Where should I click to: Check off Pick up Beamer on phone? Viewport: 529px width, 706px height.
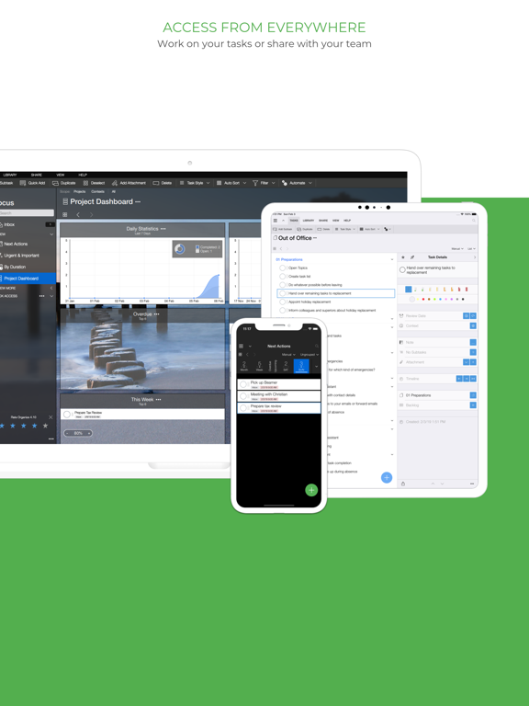click(243, 384)
